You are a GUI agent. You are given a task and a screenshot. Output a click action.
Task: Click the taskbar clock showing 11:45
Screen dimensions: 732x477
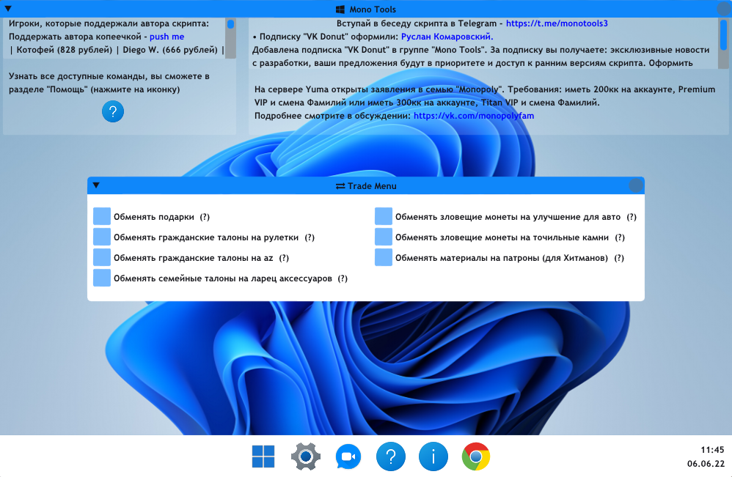tap(712, 450)
